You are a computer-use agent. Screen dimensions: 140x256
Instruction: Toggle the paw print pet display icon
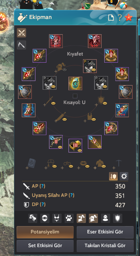click(x=69, y=218)
